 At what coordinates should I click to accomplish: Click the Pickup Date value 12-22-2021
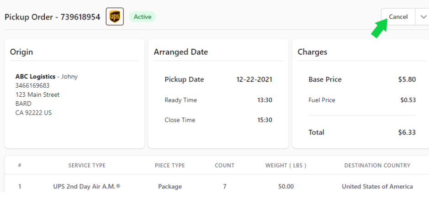pyautogui.click(x=254, y=79)
